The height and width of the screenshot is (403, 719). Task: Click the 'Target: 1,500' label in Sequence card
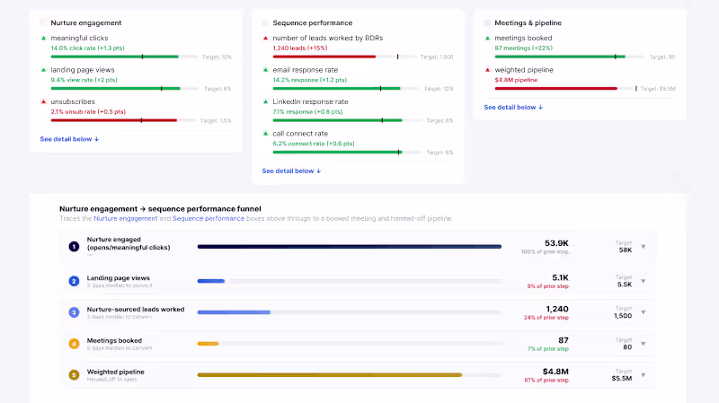pos(437,57)
